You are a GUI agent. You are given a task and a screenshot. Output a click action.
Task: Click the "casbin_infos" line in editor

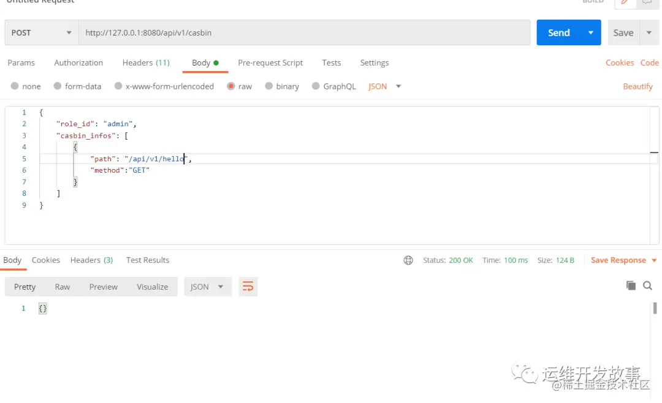[92, 135]
